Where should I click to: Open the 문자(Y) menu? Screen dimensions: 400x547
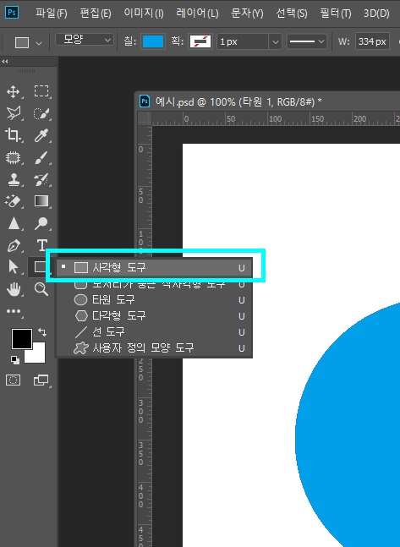pyautogui.click(x=247, y=14)
